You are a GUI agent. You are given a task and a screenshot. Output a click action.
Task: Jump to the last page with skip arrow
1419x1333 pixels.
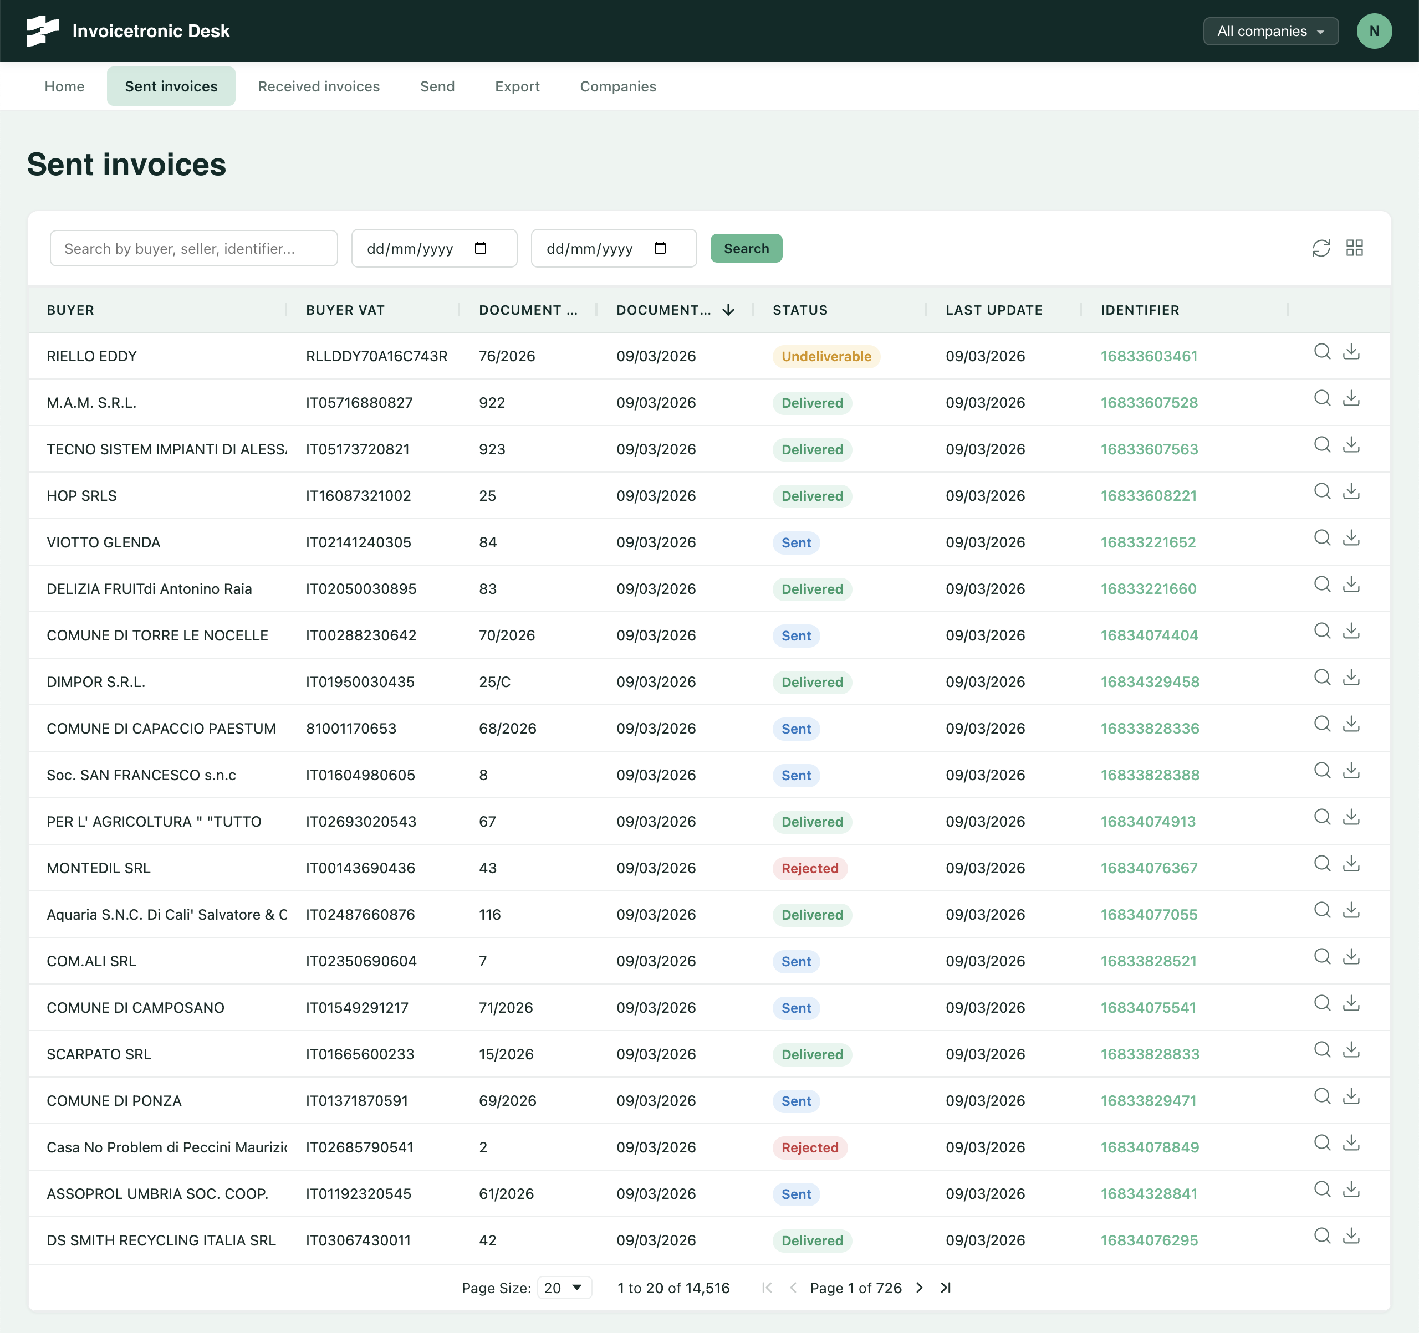(945, 1288)
